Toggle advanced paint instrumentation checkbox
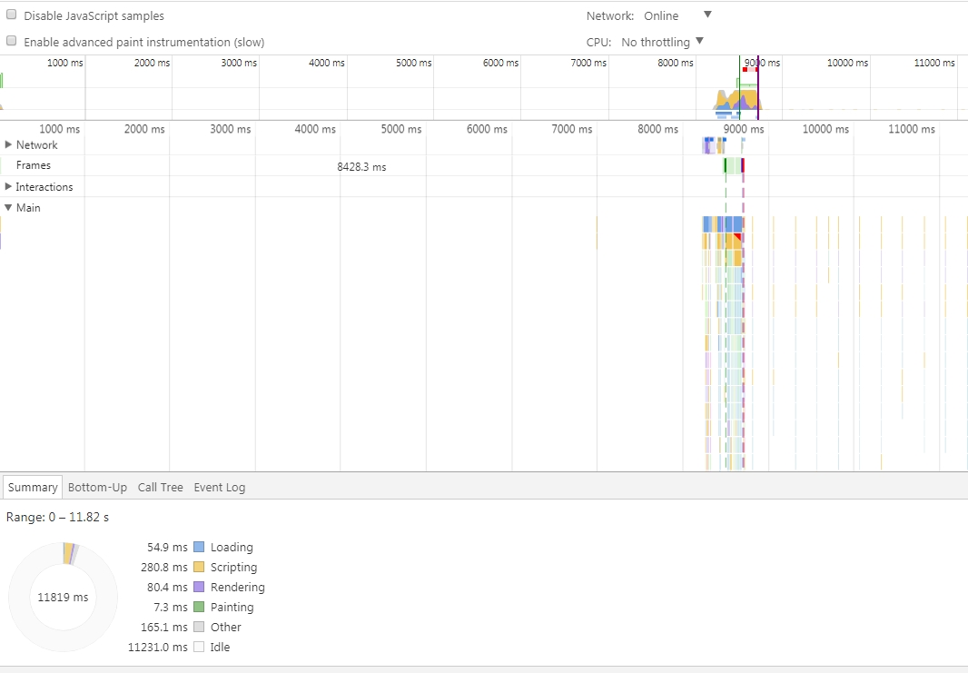Viewport: 968px width, 673px height. (12, 41)
